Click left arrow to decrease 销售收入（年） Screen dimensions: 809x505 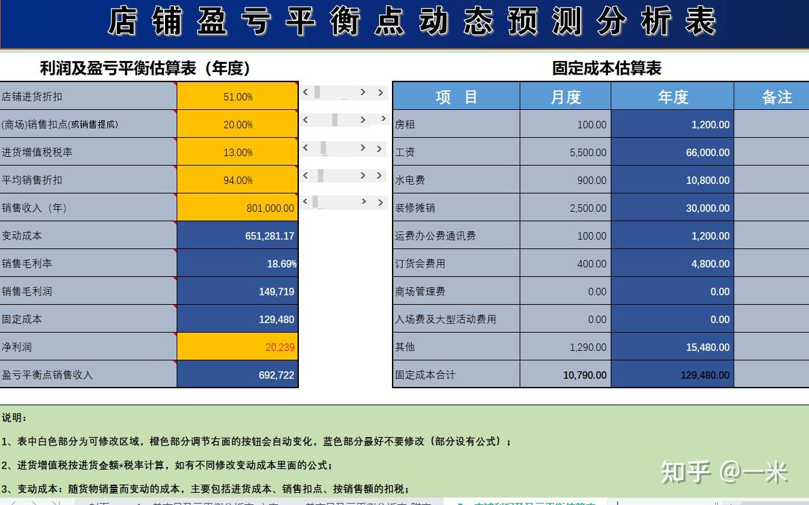[307, 202]
